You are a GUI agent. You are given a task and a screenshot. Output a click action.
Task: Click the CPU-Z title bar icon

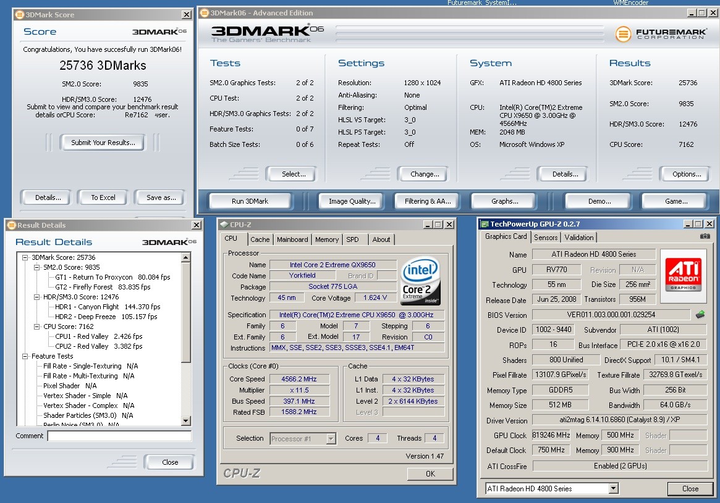tap(223, 225)
